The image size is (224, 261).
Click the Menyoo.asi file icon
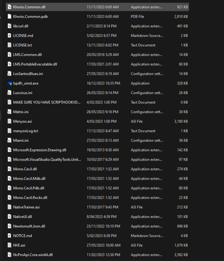tap(9, 121)
